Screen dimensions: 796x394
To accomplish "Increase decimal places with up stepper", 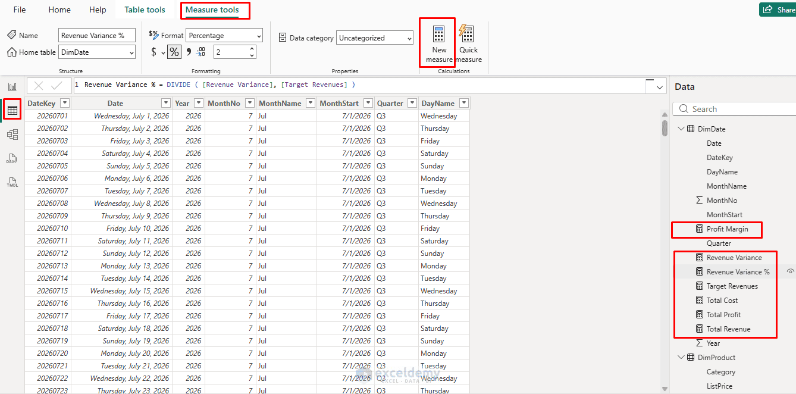I will (252, 49).
